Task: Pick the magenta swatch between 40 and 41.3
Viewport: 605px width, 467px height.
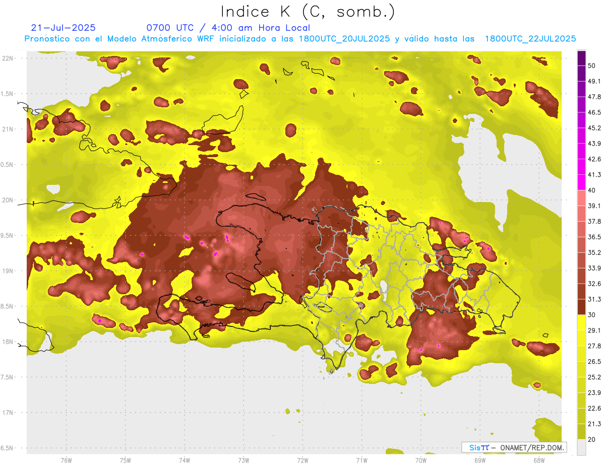Action: [x=581, y=182]
